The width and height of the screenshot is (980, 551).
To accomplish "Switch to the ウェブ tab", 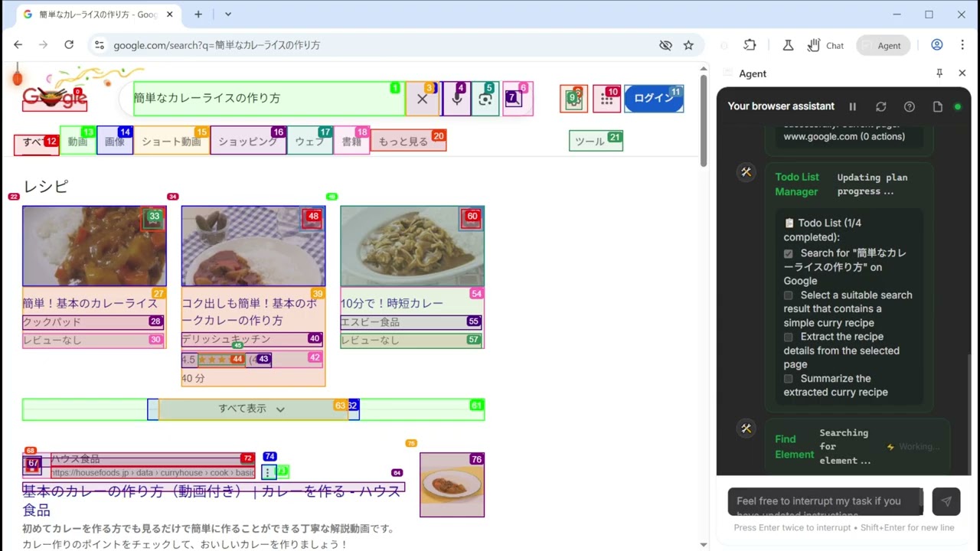I will pos(310,142).
